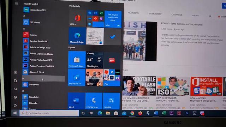Click the # section header

click(24, 16)
